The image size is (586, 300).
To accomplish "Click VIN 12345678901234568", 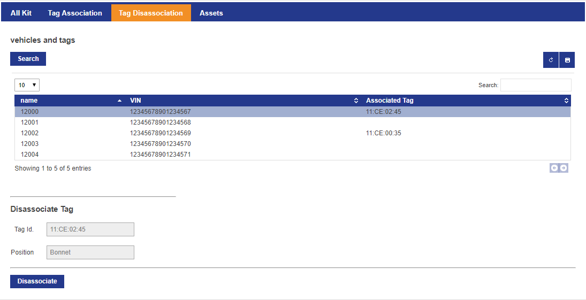I will (x=161, y=122).
